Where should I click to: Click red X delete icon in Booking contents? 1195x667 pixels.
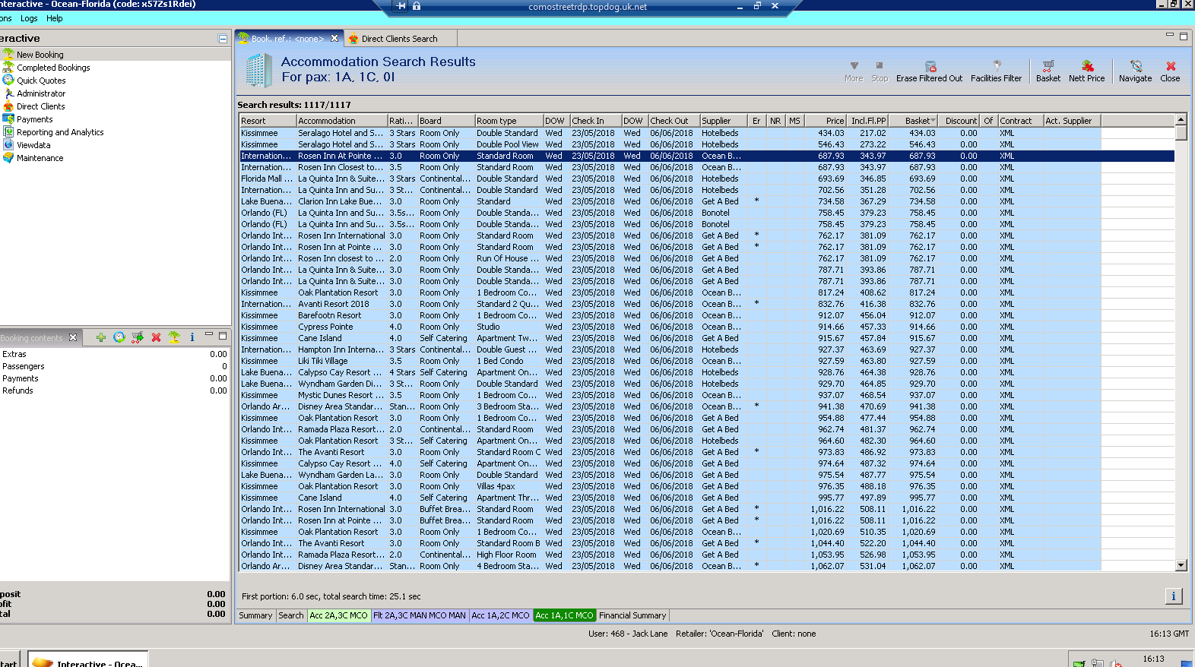pyautogui.click(x=156, y=337)
